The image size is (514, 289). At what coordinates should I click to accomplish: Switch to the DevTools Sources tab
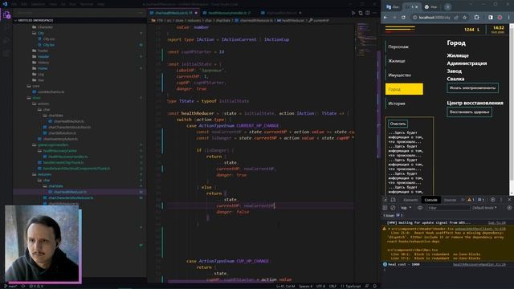click(x=450, y=200)
